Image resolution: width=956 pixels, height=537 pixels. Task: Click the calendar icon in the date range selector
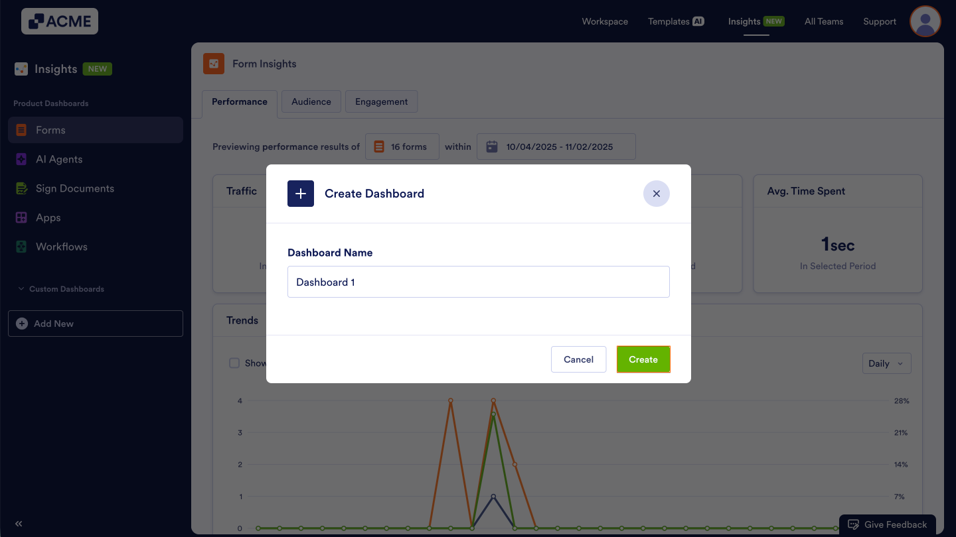coord(491,146)
